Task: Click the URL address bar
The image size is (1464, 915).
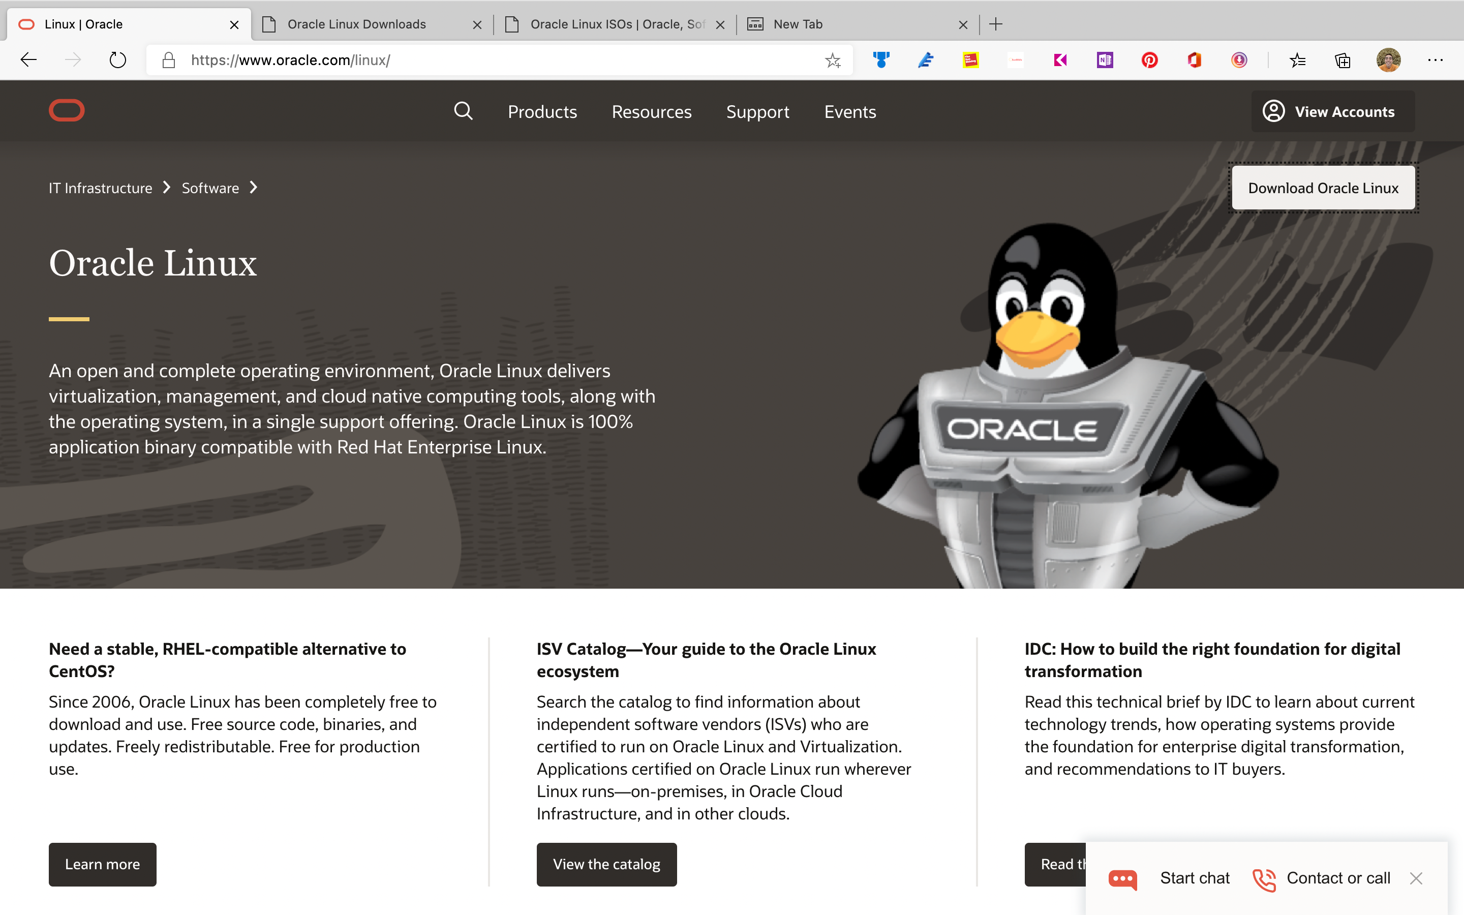Action: coord(484,60)
